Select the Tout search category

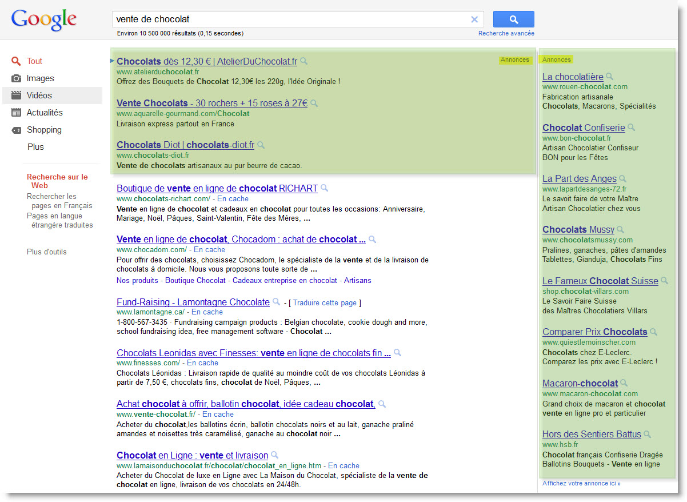[34, 61]
